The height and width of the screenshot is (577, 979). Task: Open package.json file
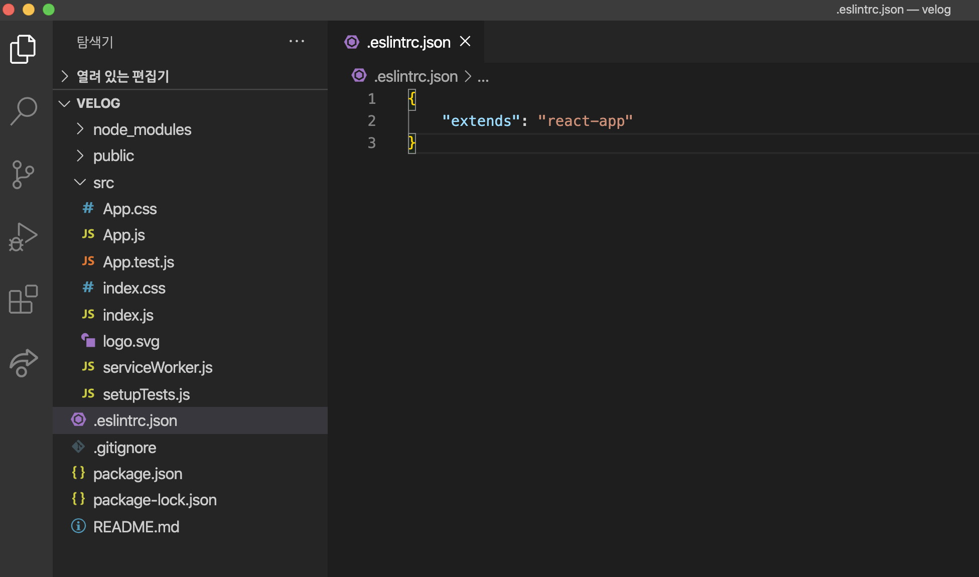(x=190, y=474)
